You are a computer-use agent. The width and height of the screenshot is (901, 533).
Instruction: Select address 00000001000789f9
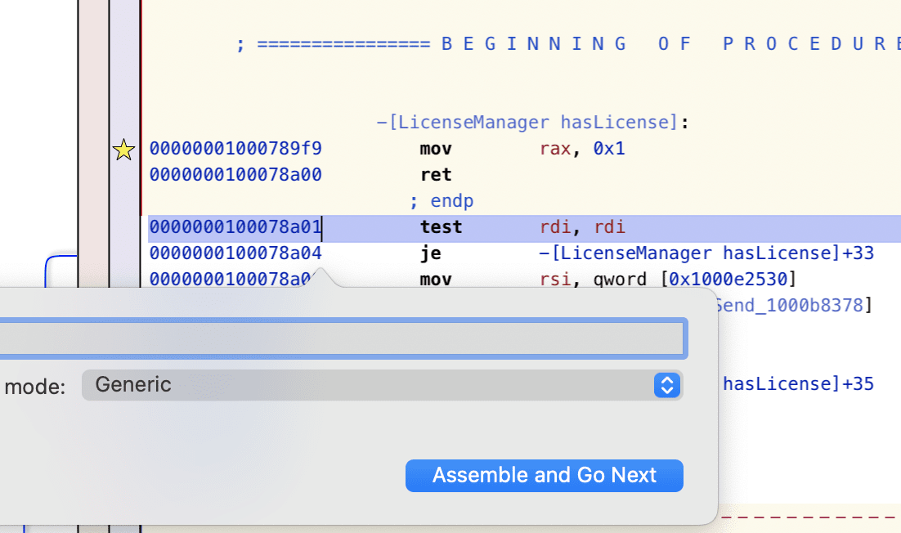point(235,149)
